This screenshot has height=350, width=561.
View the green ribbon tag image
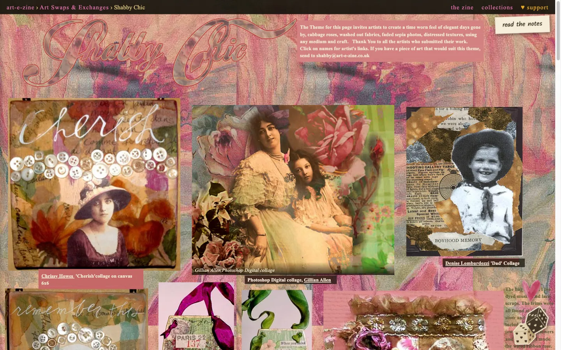[277, 320]
